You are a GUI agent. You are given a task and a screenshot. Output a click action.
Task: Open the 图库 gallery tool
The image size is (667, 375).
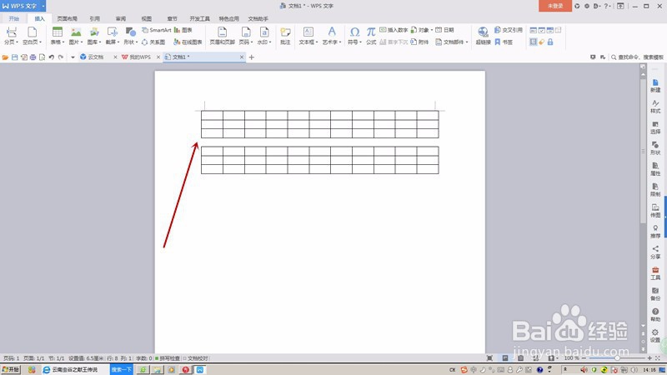[94, 32]
